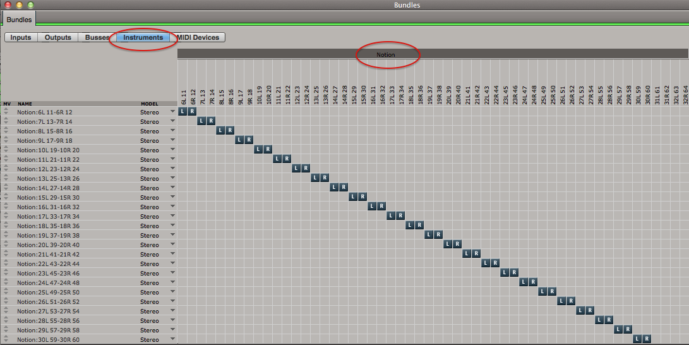689x345 pixels.
Task: Toggle R patch square in Notion:18L 35-18R 36 row
Action: coord(419,225)
